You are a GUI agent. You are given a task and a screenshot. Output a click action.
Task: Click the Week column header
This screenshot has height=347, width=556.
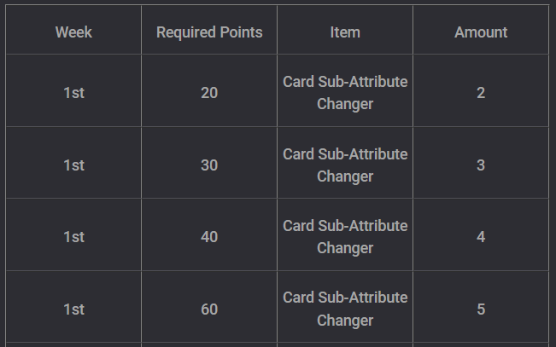pyautogui.click(x=73, y=32)
